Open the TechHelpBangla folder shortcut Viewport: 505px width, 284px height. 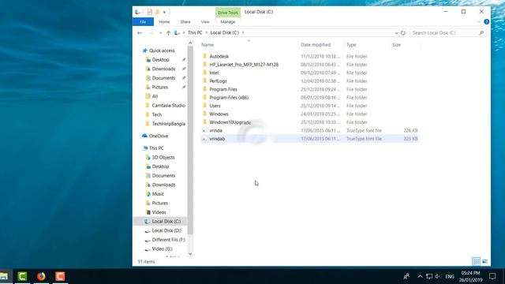click(168, 124)
